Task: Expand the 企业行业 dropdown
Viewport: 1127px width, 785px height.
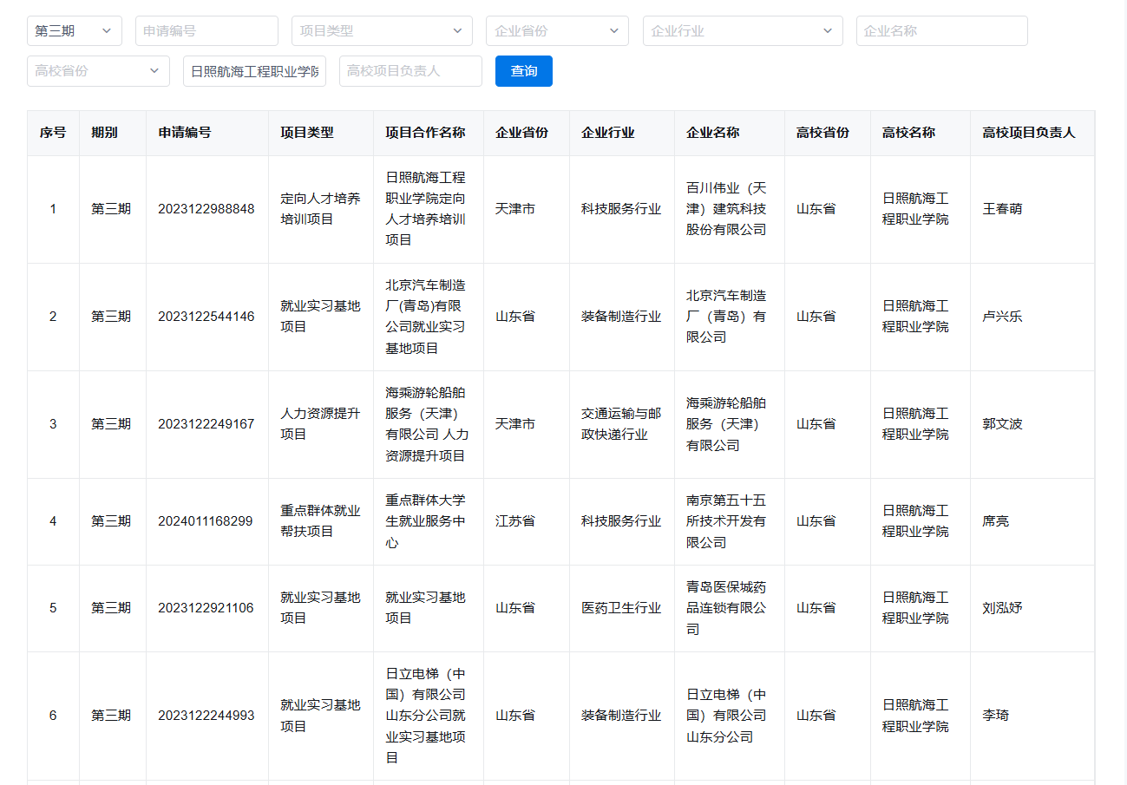Action: tap(743, 30)
